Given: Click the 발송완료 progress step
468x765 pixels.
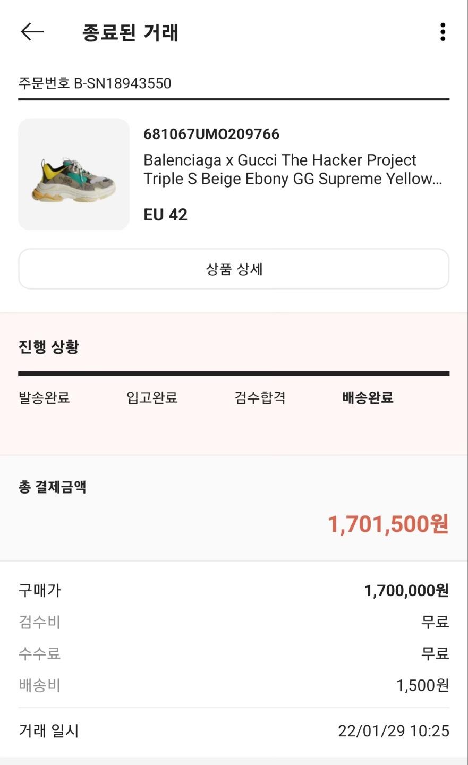Looking at the screenshot, I should coord(45,397).
